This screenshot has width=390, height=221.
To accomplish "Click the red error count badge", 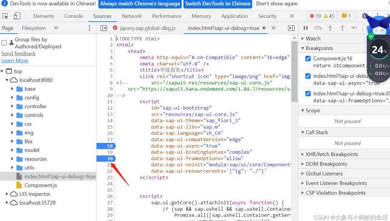I will click(x=315, y=16).
